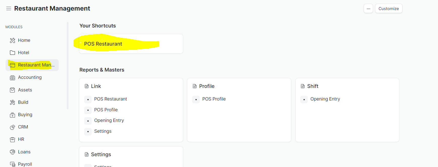The width and height of the screenshot is (438, 167).
Task: Open Settings link in Link card
Action: point(103,131)
